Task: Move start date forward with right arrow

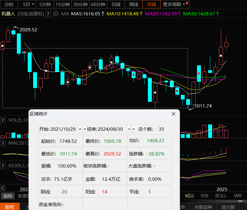Action: pos(85,129)
